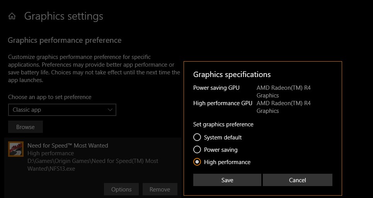Select the High performance radio button

pyautogui.click(x=197, y=162)
